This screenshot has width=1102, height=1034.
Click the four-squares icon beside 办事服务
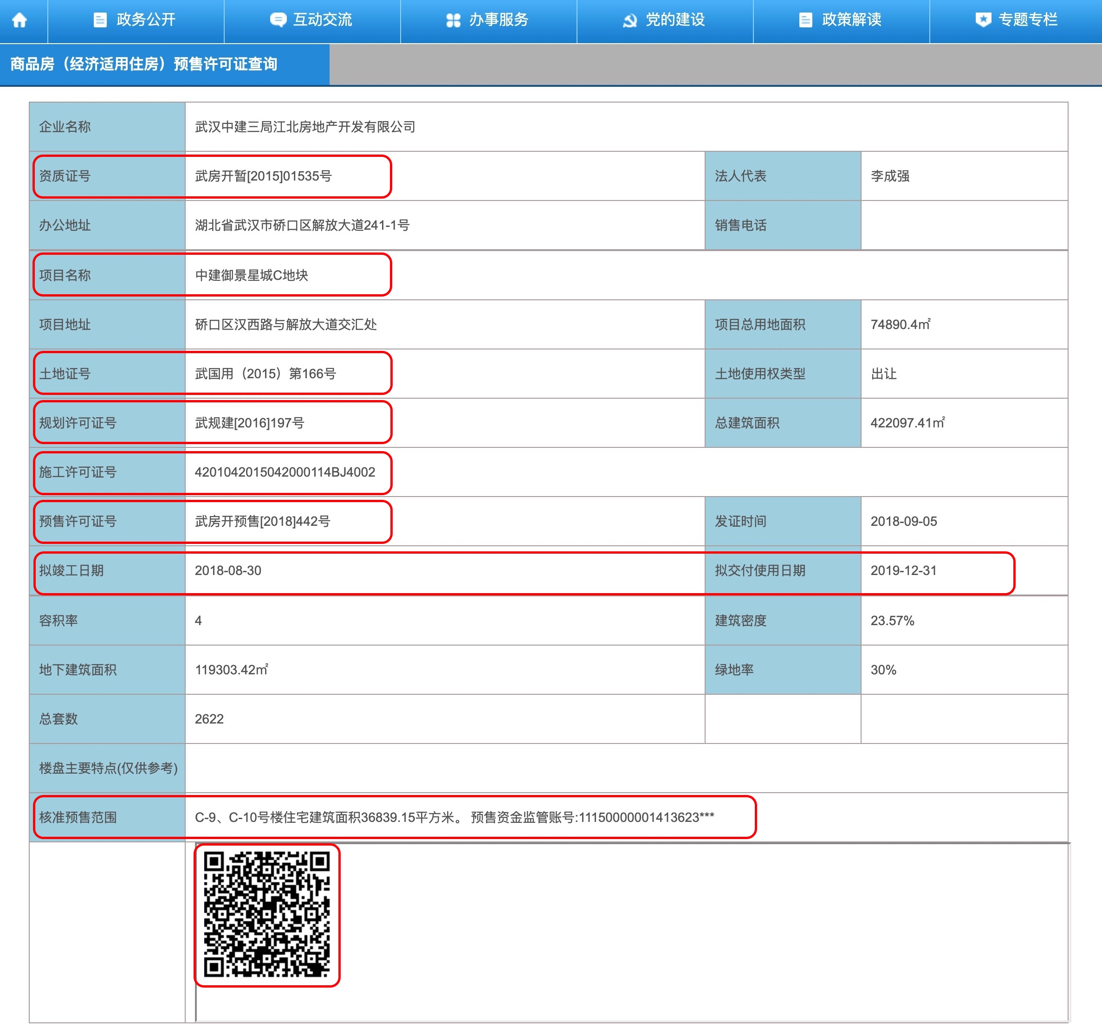[453, 20]
